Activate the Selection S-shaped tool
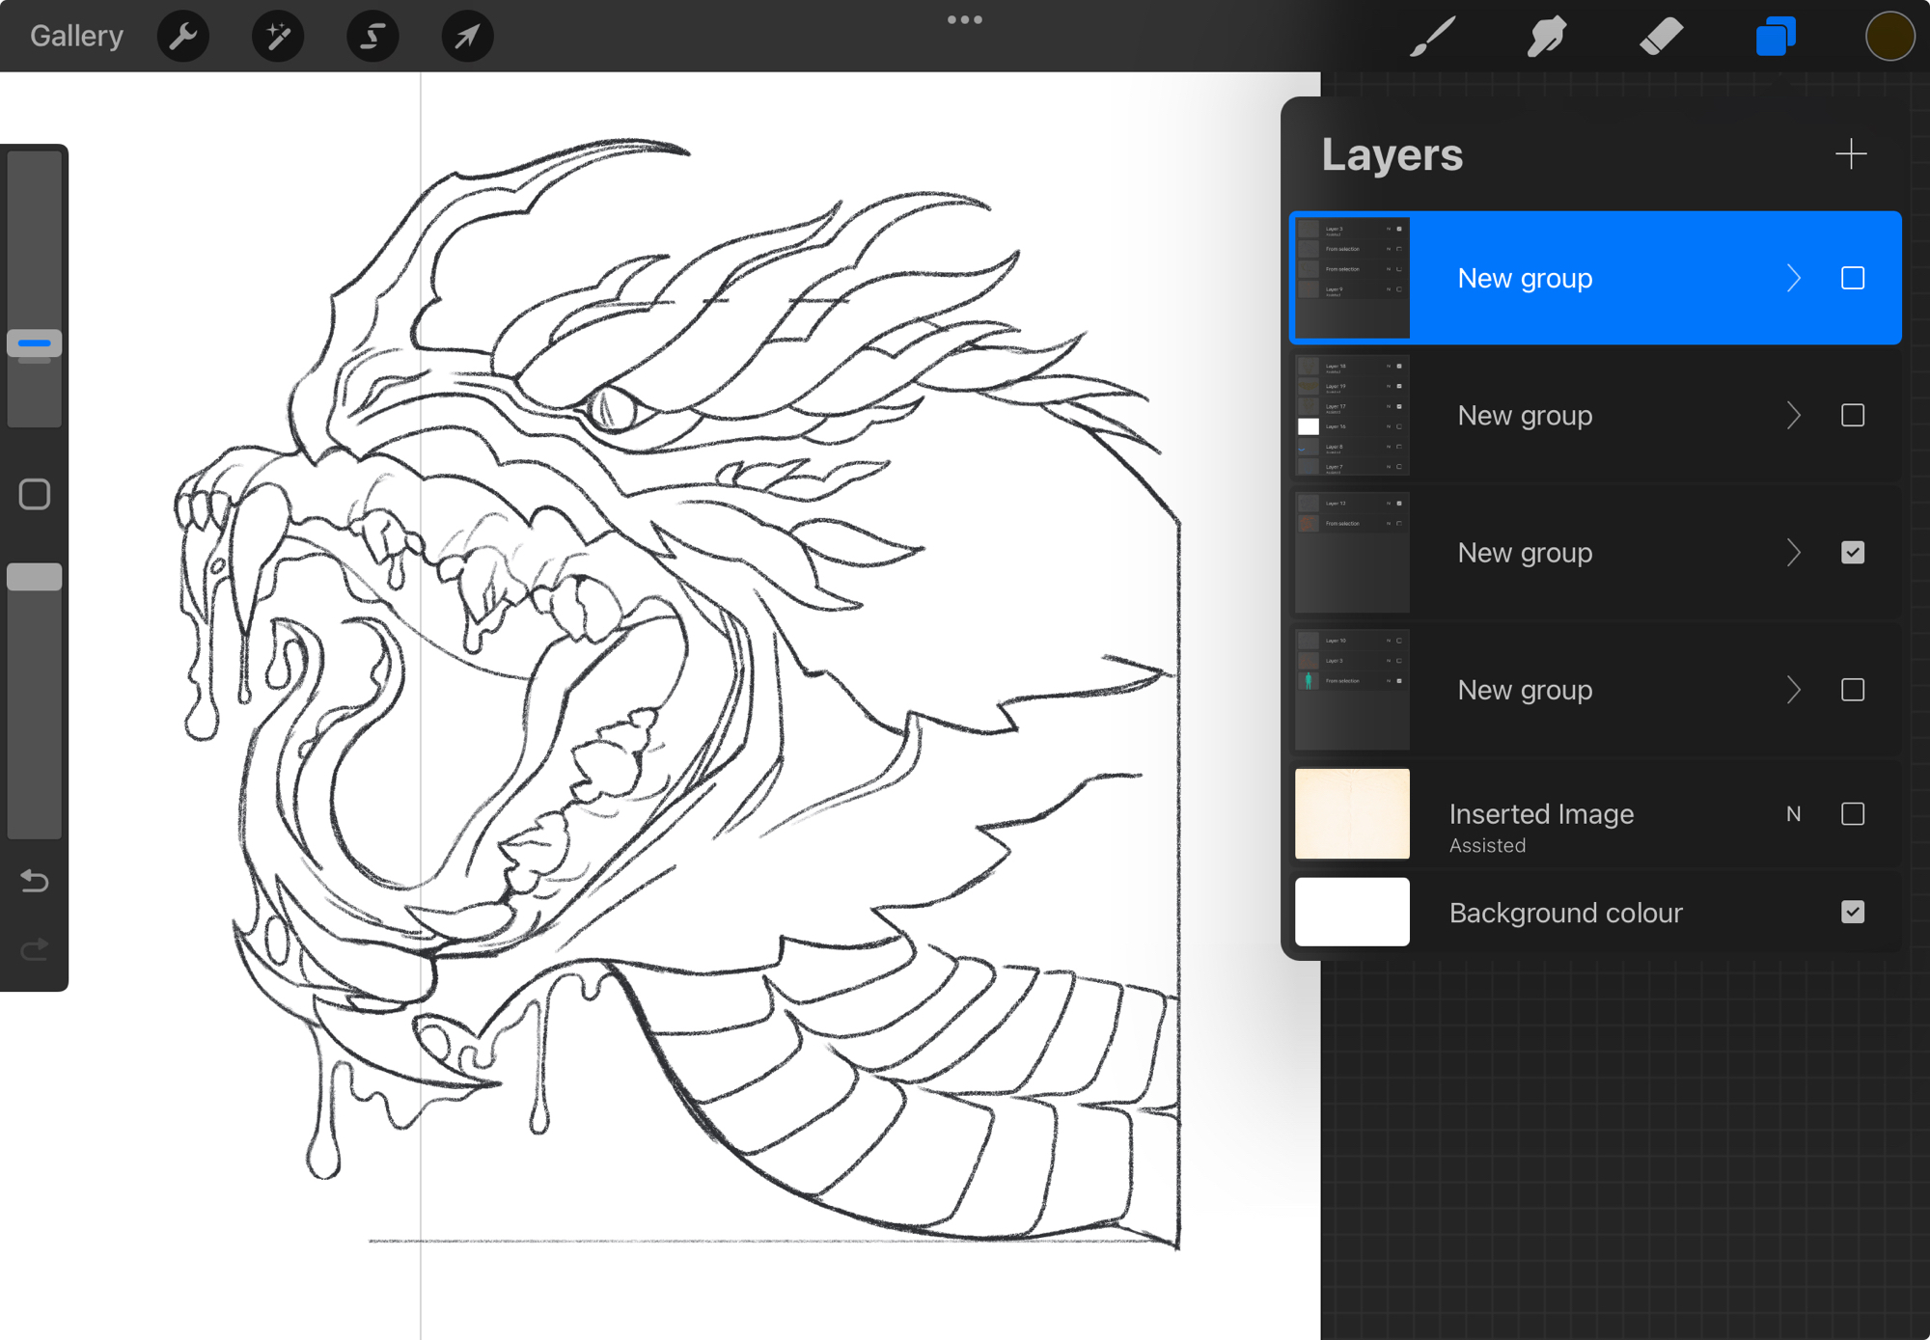The image size is (1930, 1340). coord(372,37)
